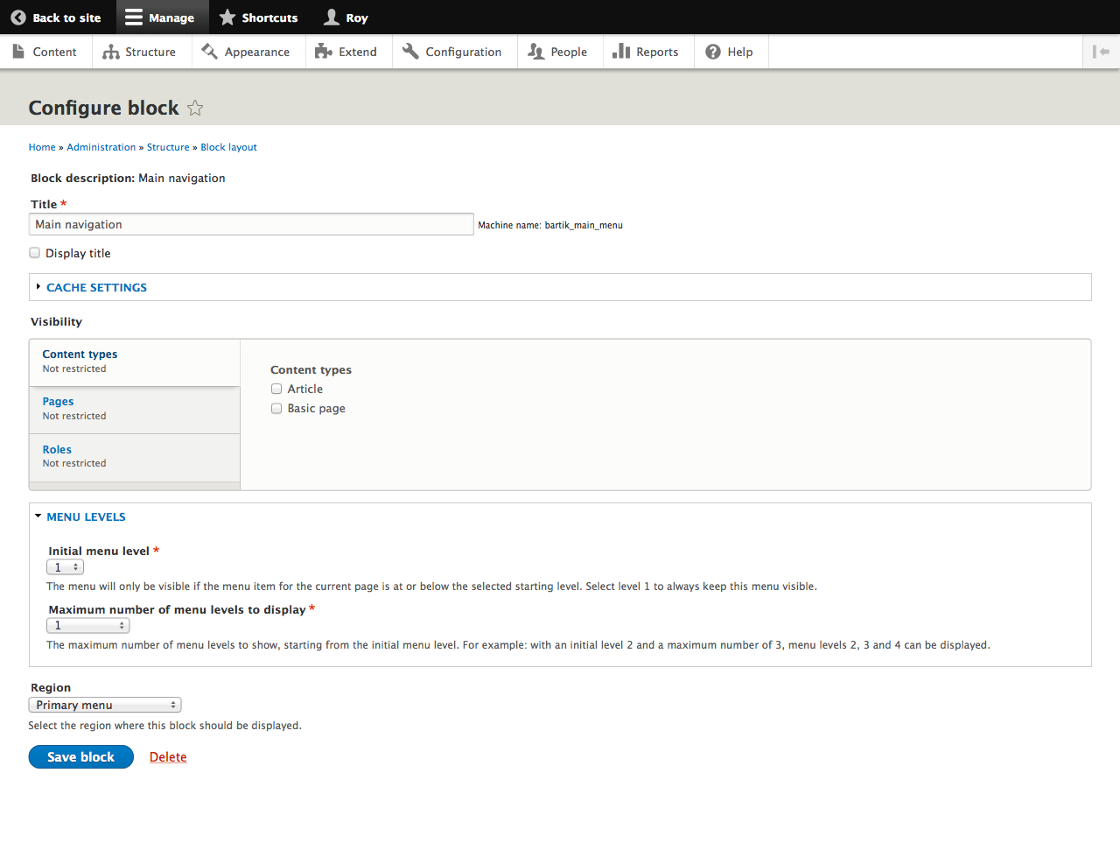This screenshot has height=850, width=1120.
Task: Collapse the Menu Levels section
Action: pyautogui.click(x=86, y=516)
